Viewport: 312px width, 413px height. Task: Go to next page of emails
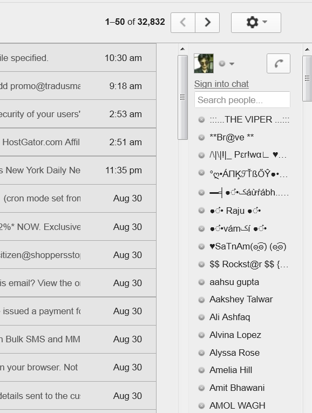pos(207,22)
